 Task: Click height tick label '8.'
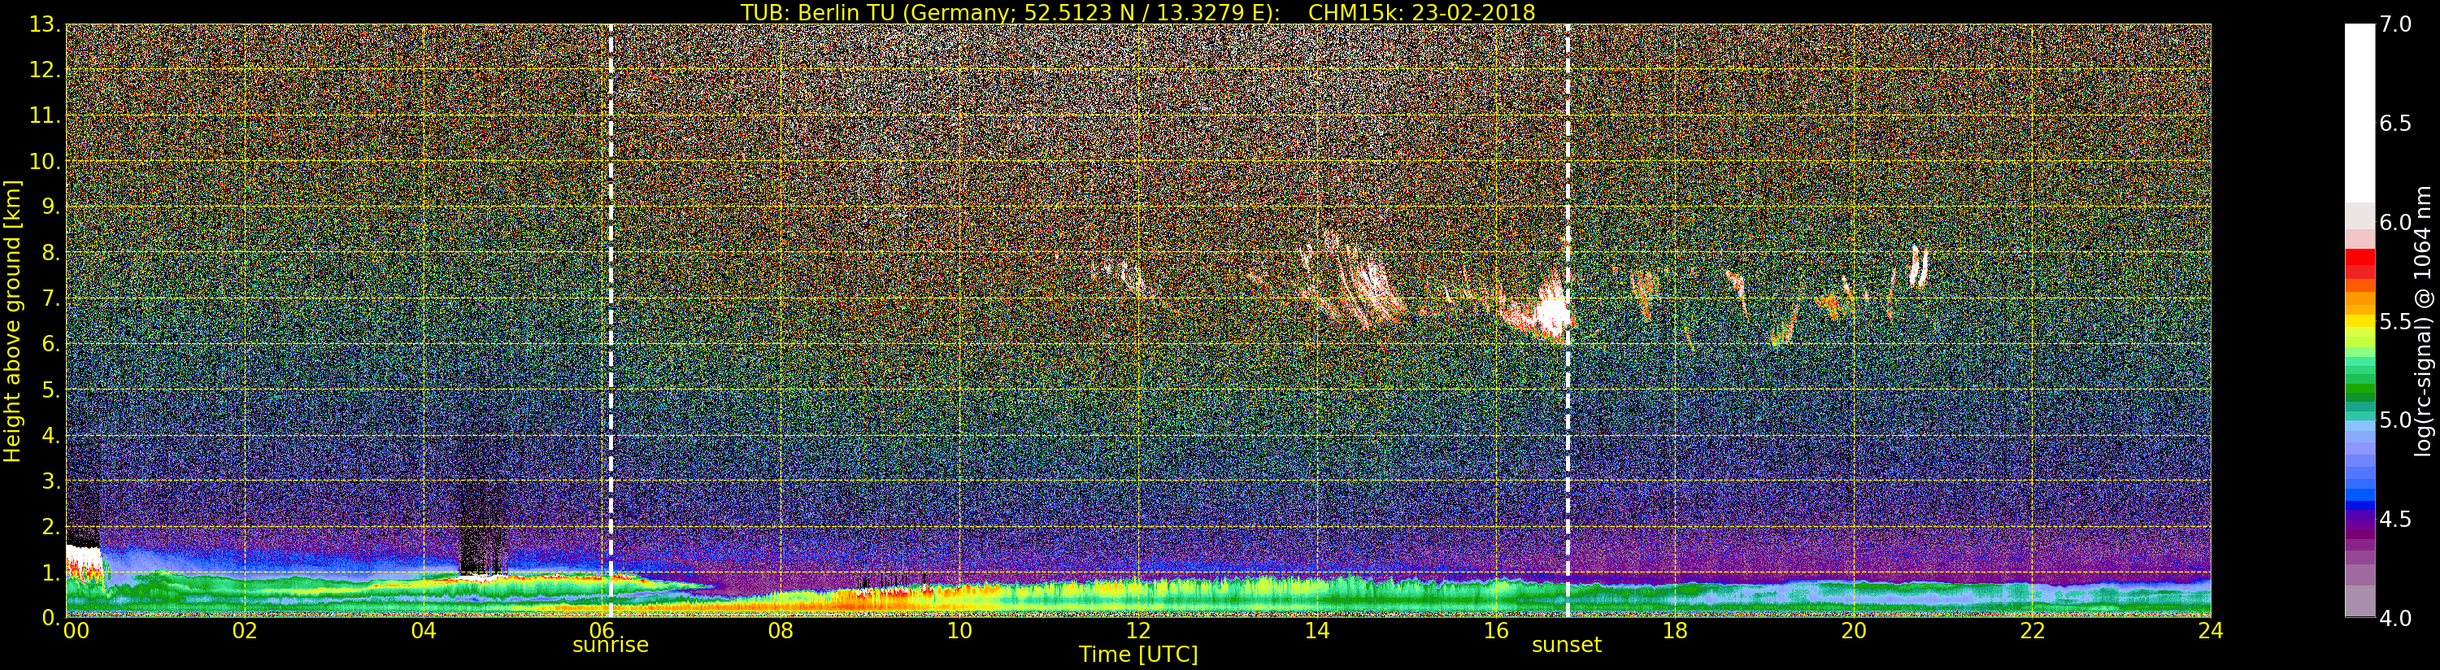coord(50,253)
